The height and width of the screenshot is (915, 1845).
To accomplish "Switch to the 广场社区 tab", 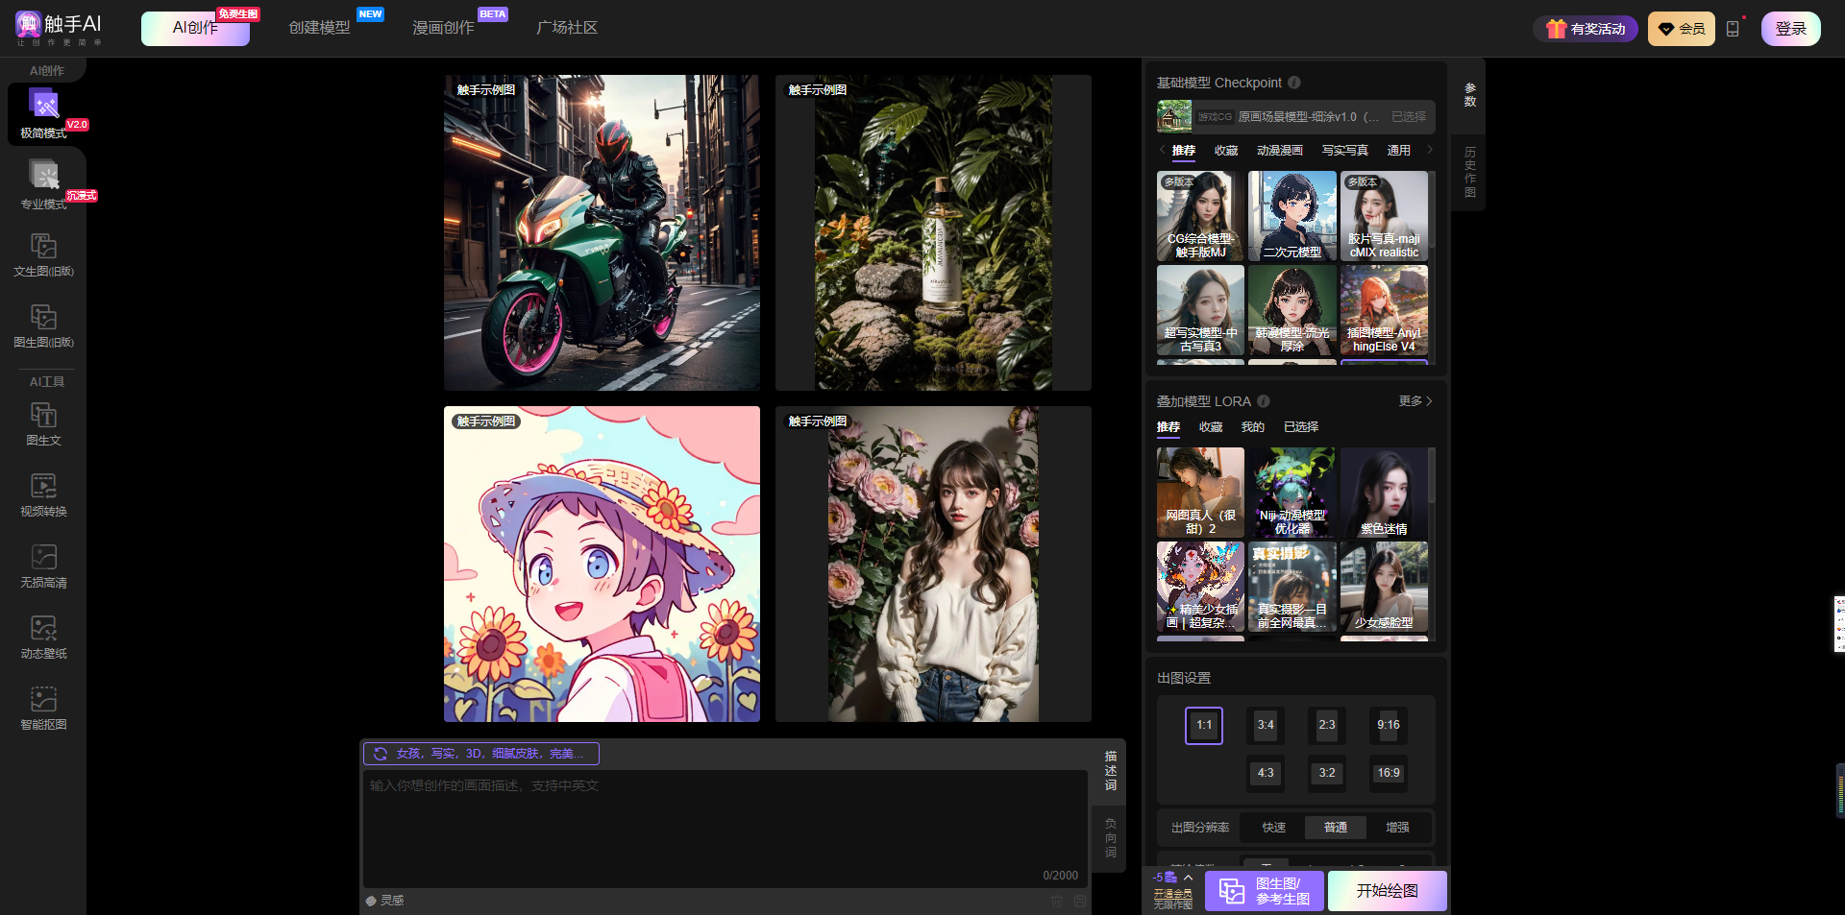I will [x=566, y=28].
